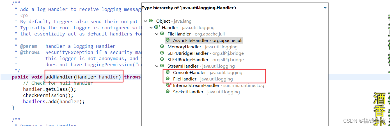390x126 pixels.
Task: Click the ConsoleHandler class icon
Action: click(x=168, y=72)
